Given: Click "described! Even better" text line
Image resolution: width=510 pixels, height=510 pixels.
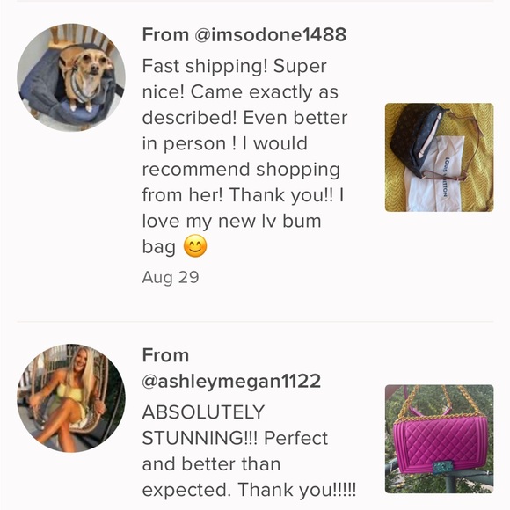Looking at the screenshot, I should point(244,118).
